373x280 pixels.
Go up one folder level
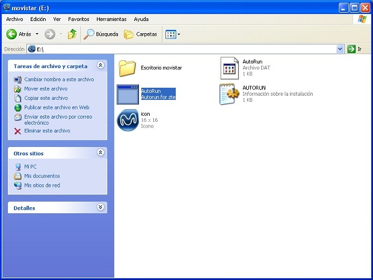pos(72,34)
